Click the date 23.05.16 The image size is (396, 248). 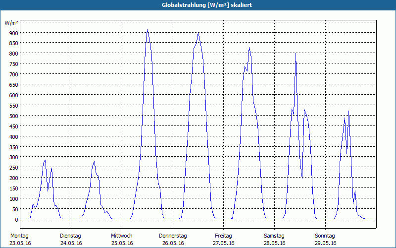20,243
